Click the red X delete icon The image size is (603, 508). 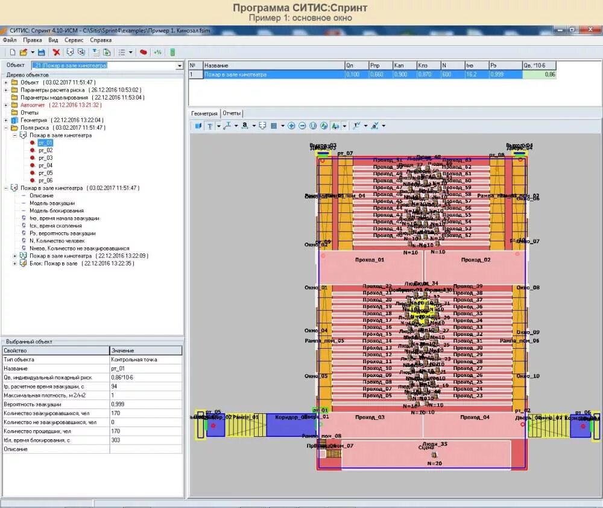click(x=57, y=52)
